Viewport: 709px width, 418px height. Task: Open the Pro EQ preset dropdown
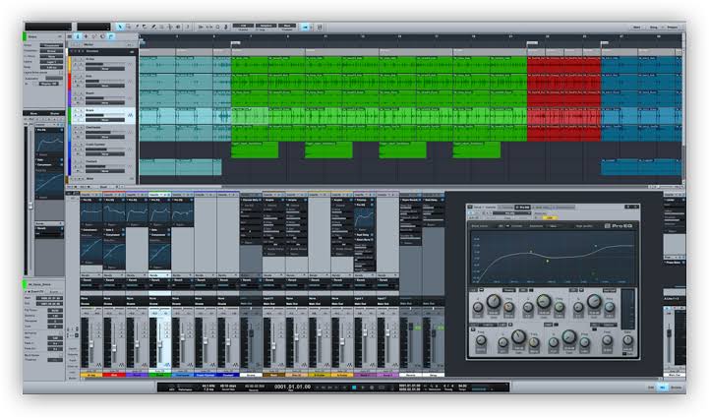(512, 212)
